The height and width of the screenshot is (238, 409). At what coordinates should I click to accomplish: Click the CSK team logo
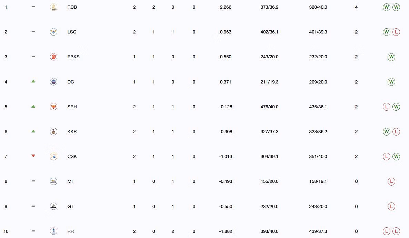53,156
